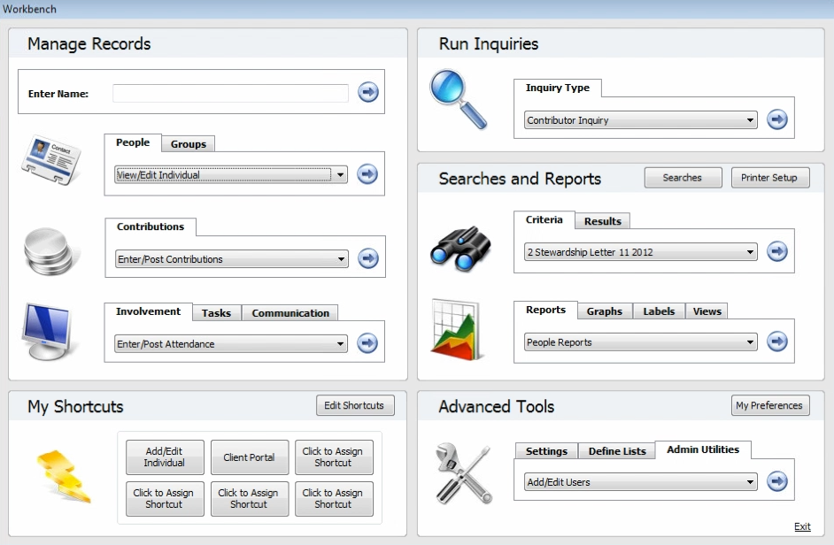Open the Labels tab
The image size is (834, 545).
[659, 311]
